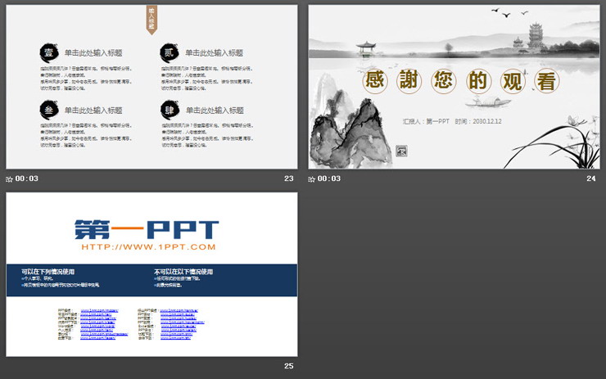
Task: Select slide 25 第一PPT info slide thumbnail
Action: (x=151, y=274)
